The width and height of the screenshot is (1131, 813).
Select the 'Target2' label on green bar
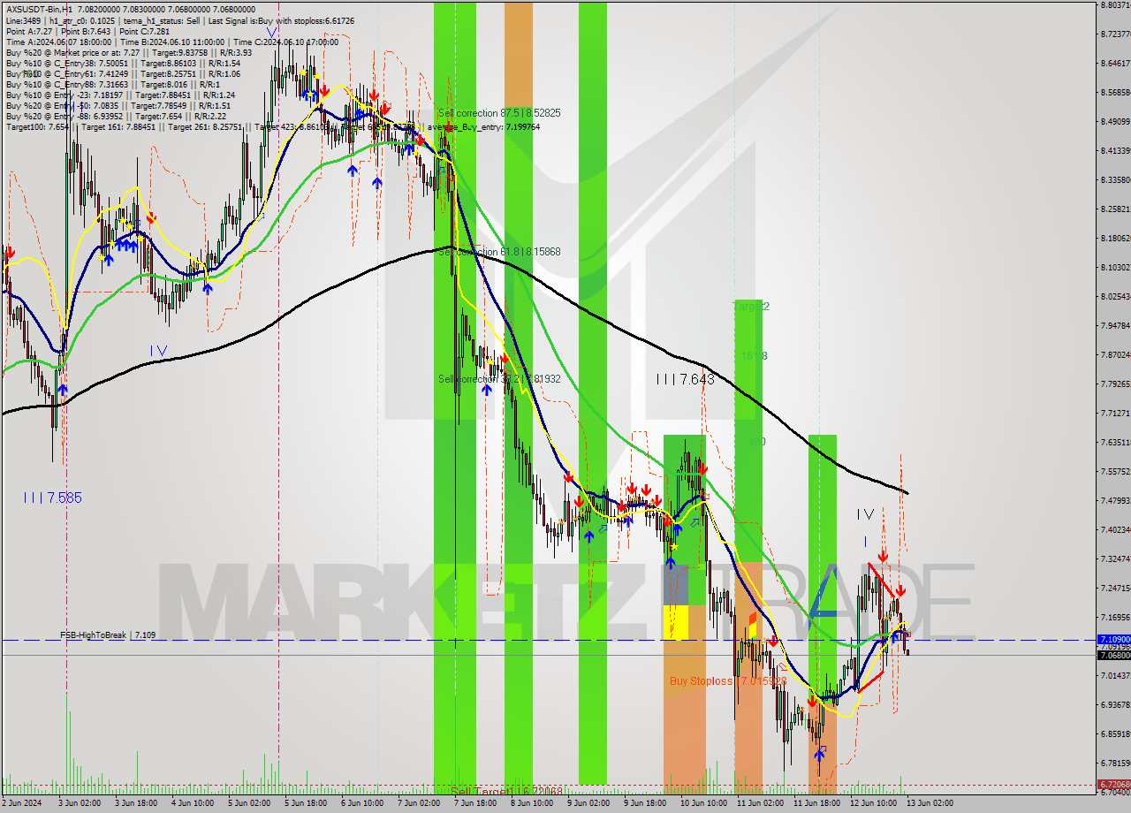(751, 307)
